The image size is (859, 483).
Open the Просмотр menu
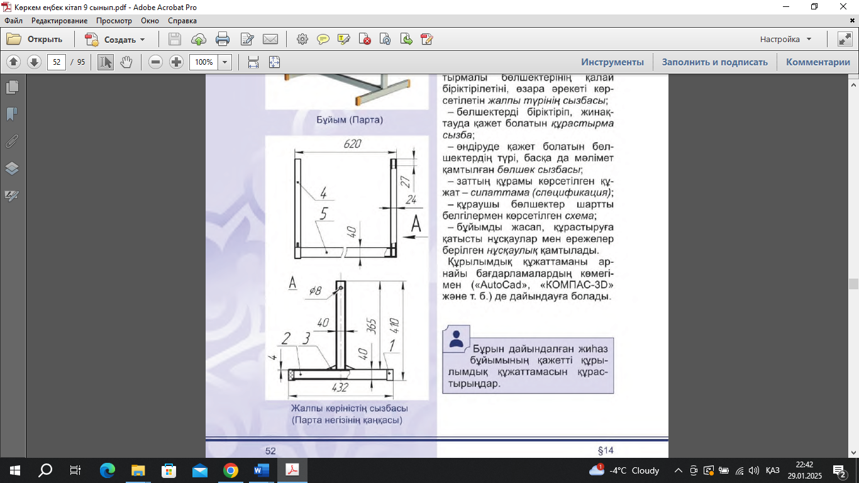(x=114, y=21)
